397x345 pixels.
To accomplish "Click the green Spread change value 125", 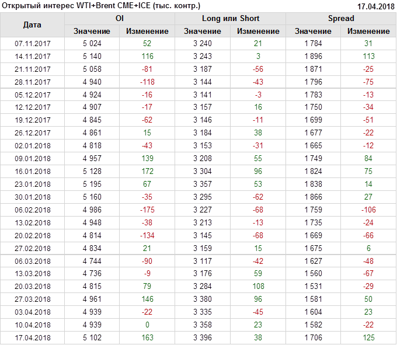I will click(368, 337).
